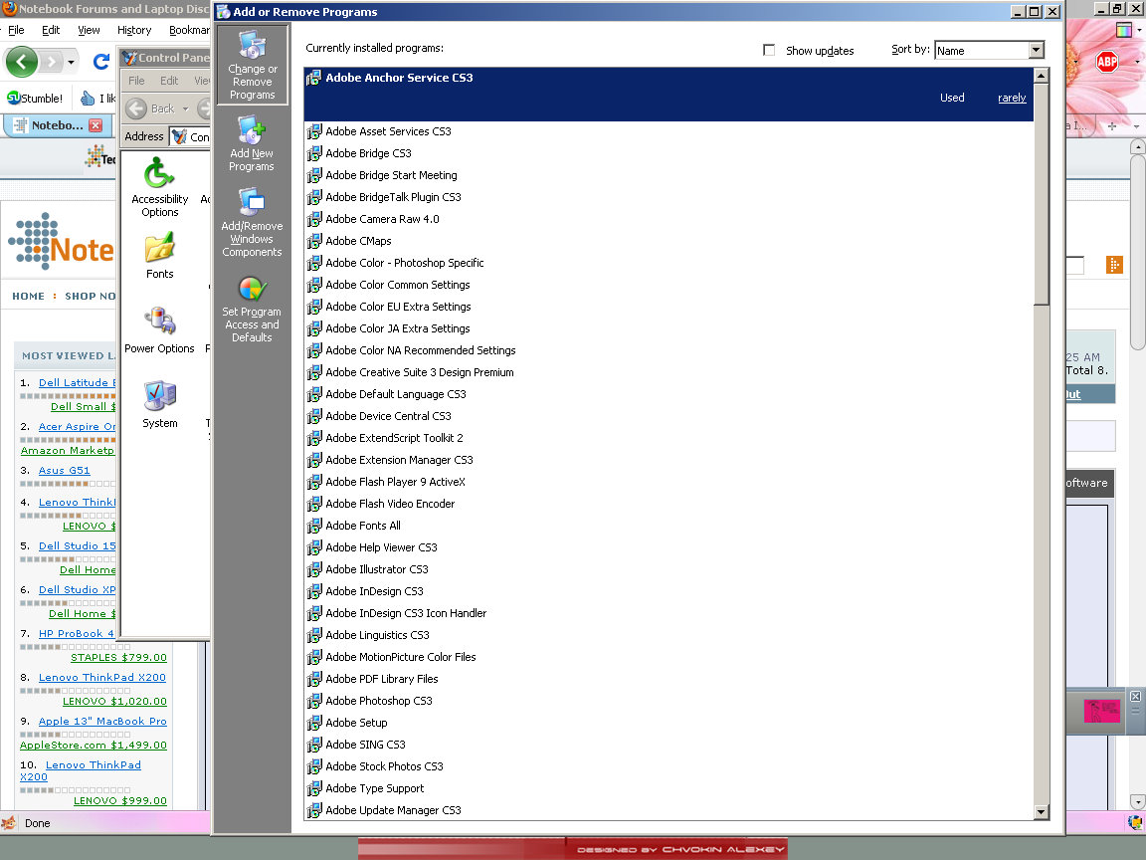Click the Firefox green Back arrow button
1146x860 pixels.
click(x=22, y=62)
